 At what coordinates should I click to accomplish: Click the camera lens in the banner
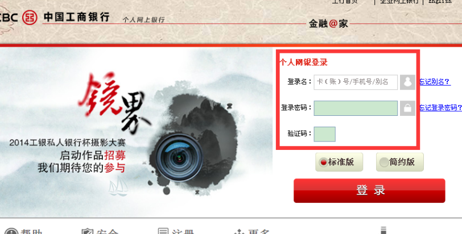pyautogui.click(x=179, y=158)
